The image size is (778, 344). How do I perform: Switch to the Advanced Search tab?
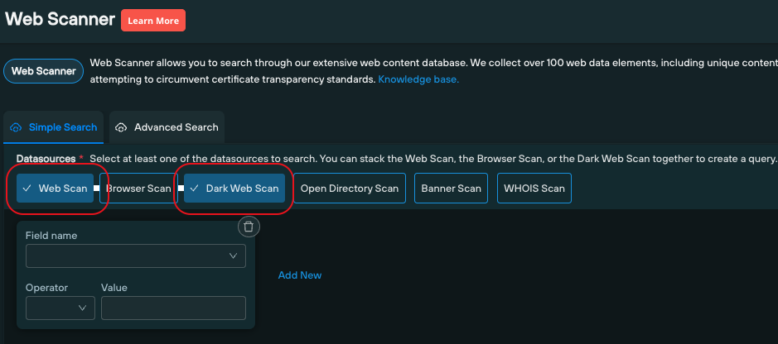(x=176, y=127)
